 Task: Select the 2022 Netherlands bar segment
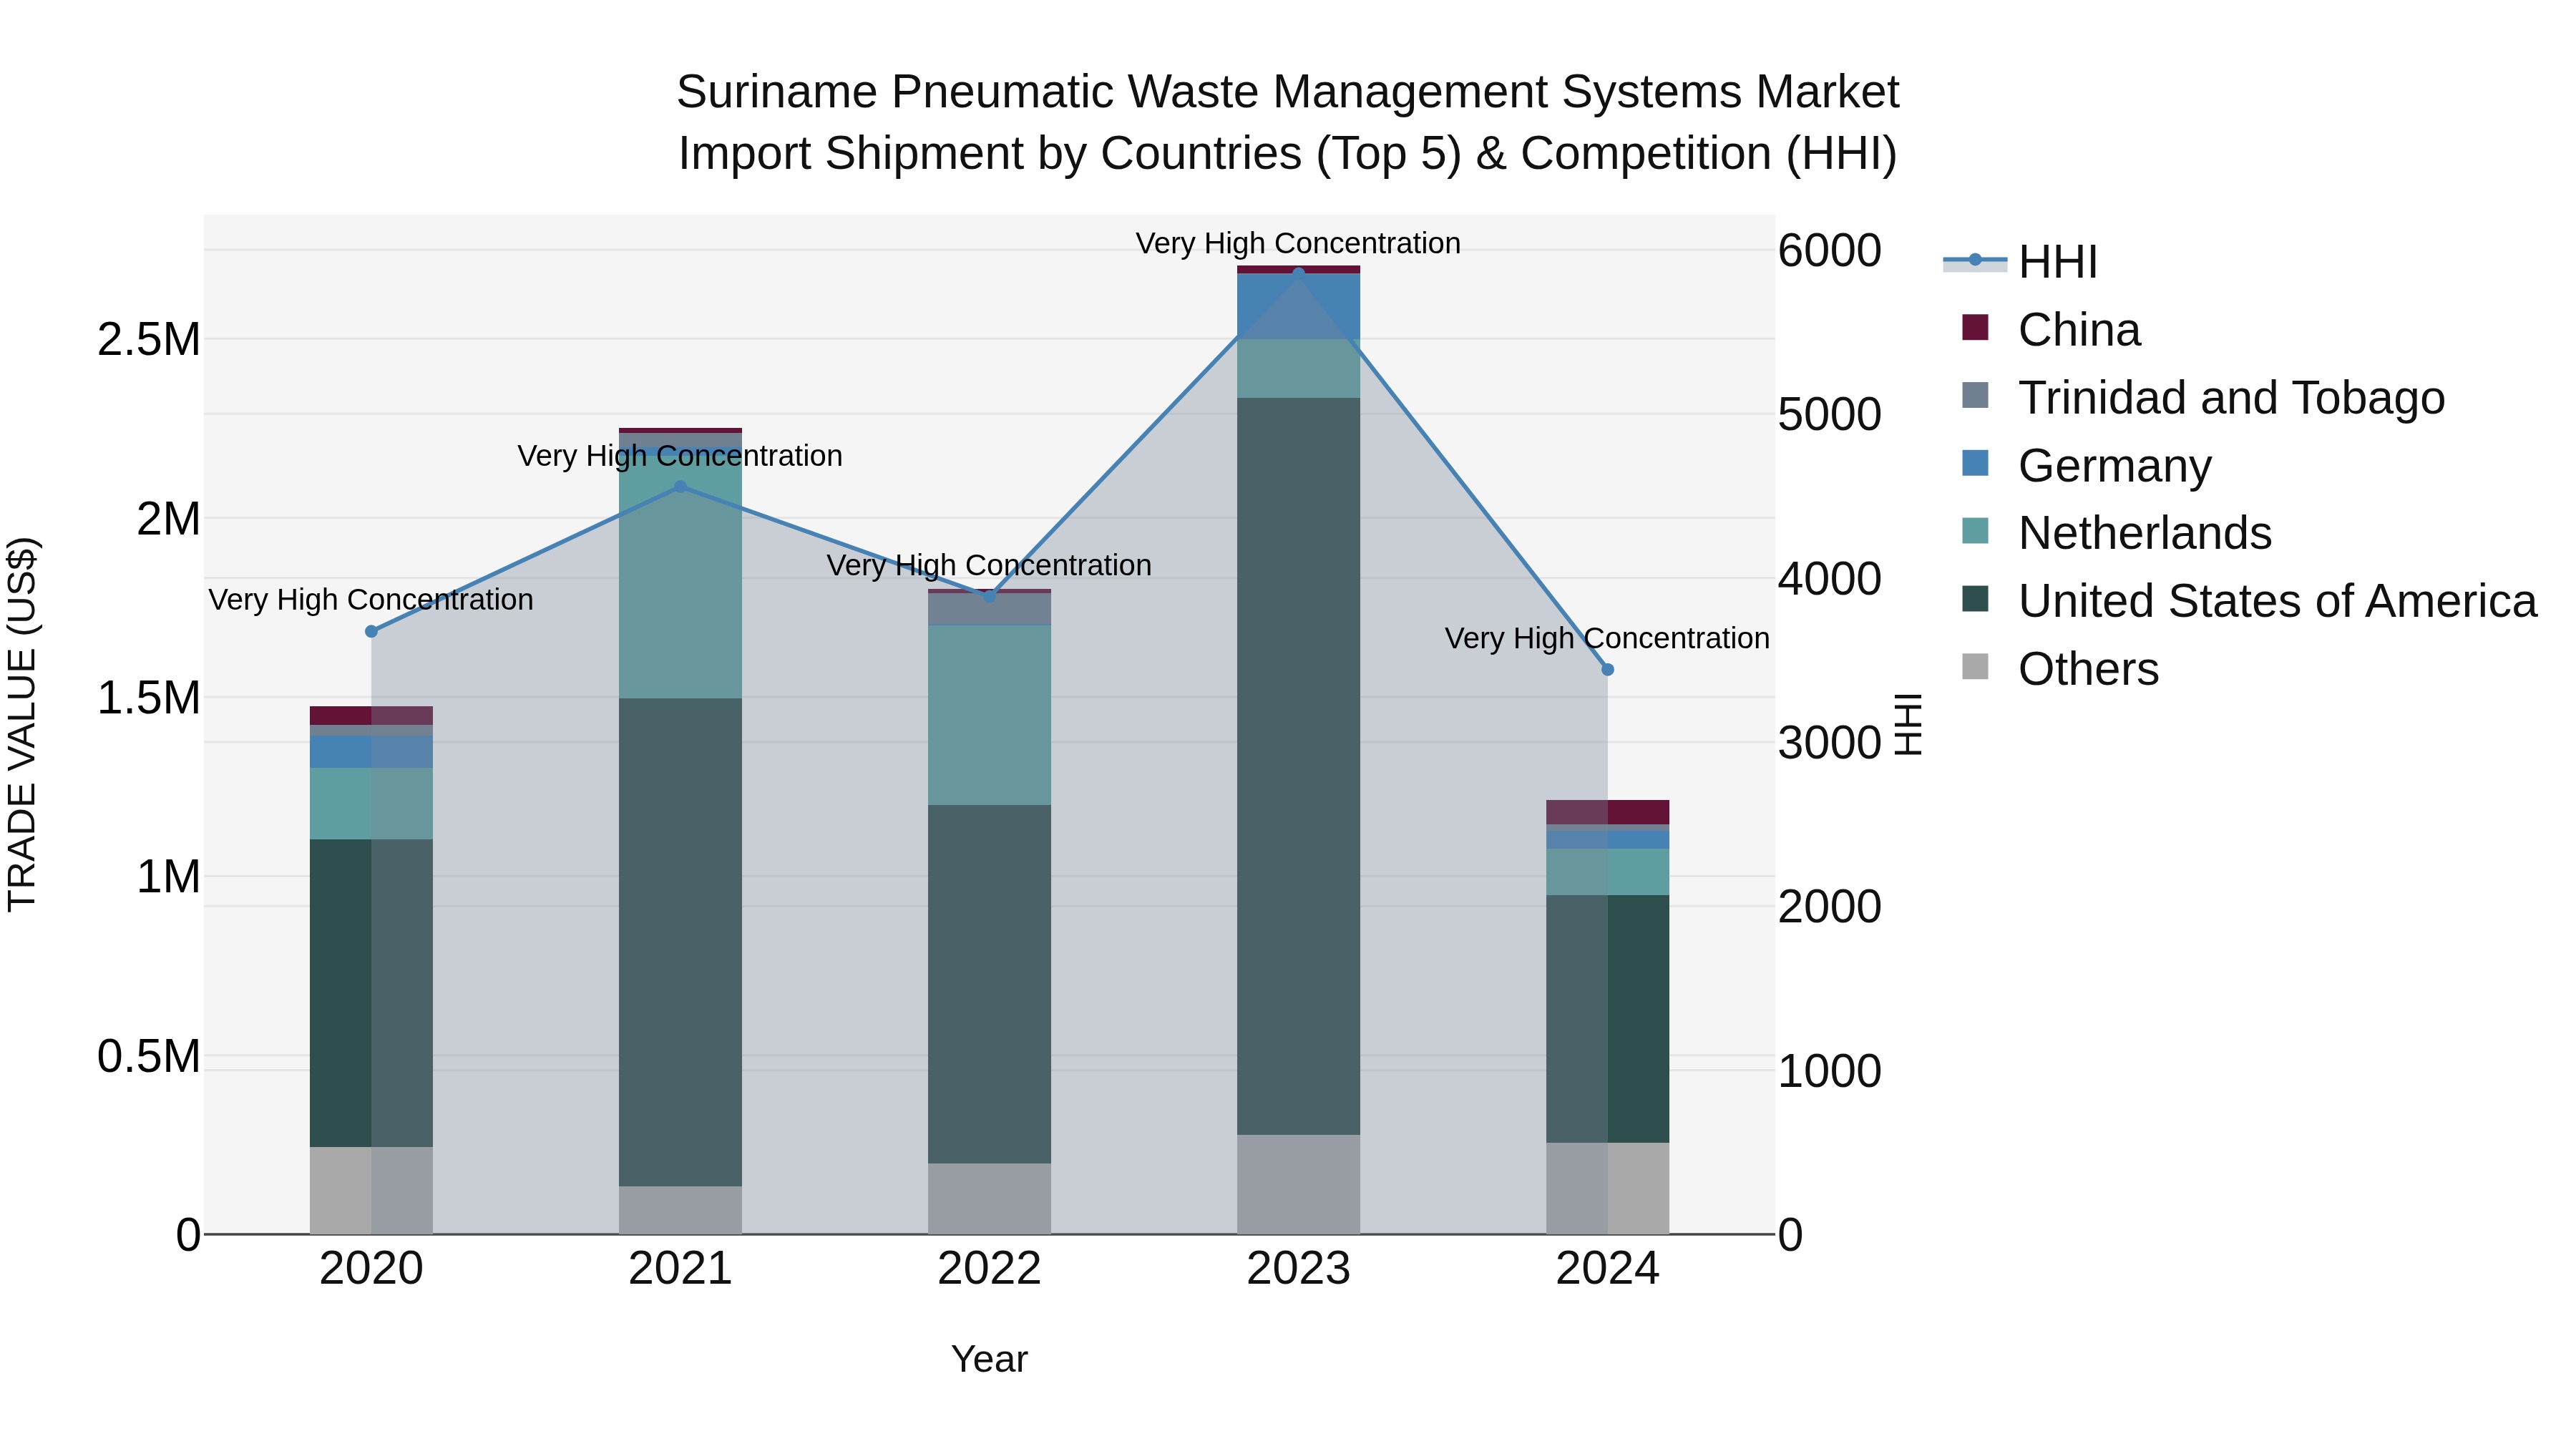[989, 715]
